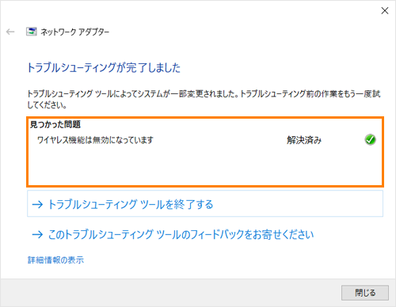The image size is (396, 307).
Task: Select トラブルシューティング ツールを終了する option
Action: tap(205, 204)
